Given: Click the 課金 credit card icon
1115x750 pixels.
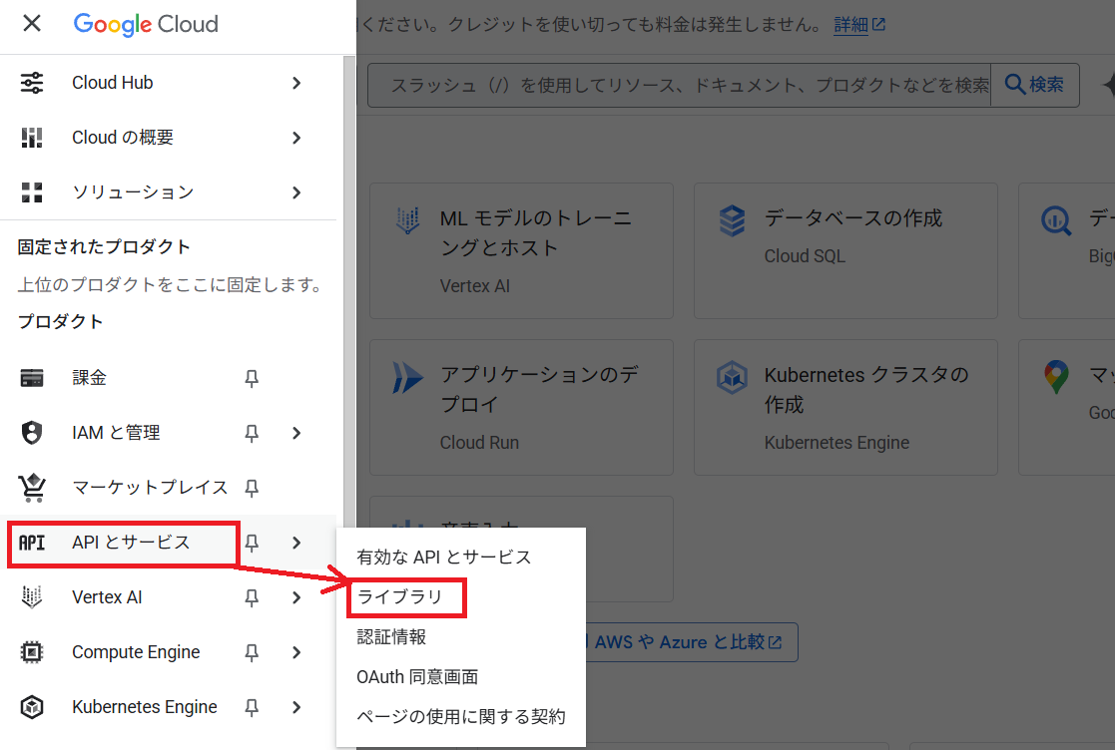Looking at the screenshot, I should pyautogui.click(x=31, y=378).
